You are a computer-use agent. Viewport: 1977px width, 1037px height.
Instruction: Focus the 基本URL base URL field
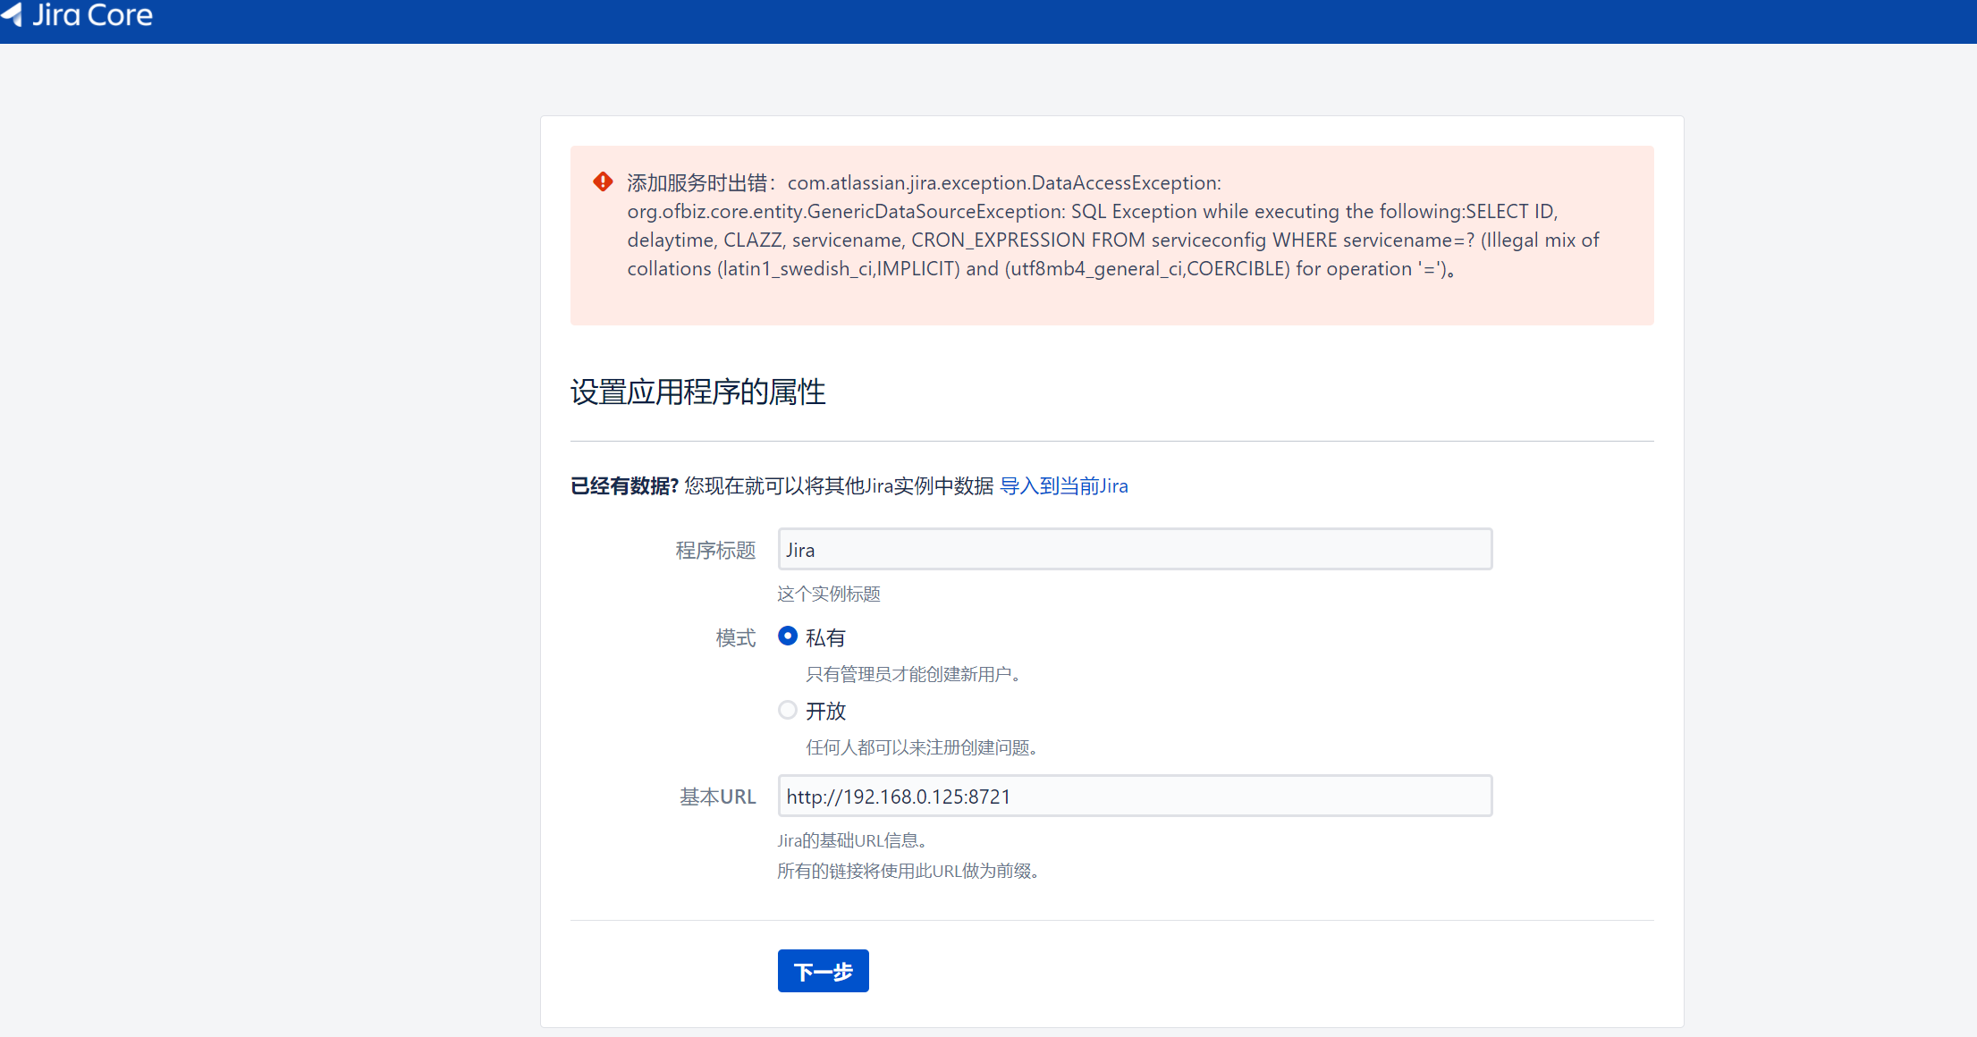tap(1135, 796)
